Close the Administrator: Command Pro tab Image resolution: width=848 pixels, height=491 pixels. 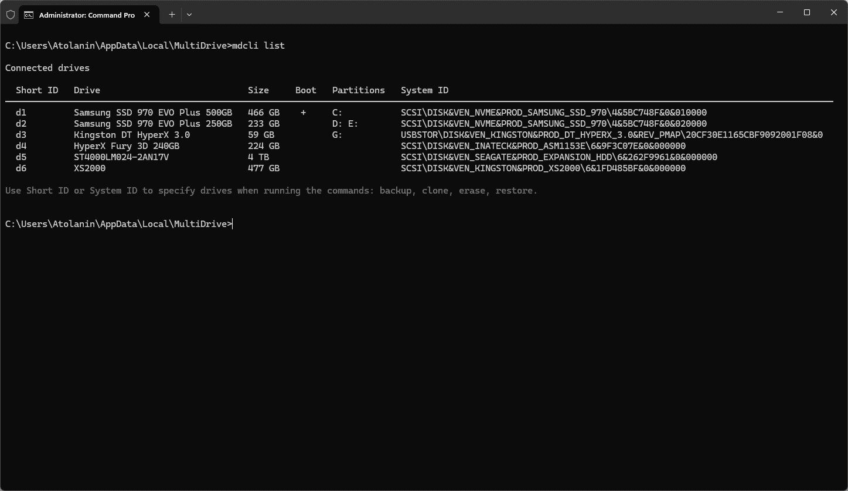tap(147, 15)
